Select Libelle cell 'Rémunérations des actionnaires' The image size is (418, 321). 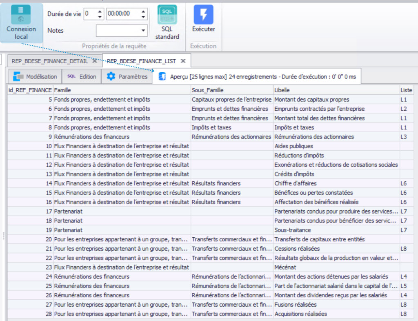336,137
